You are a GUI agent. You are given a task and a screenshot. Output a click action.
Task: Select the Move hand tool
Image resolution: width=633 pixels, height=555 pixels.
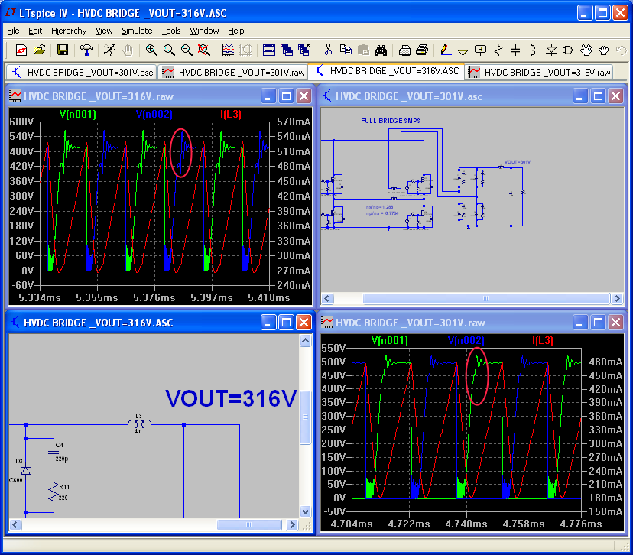click(586, 50)
